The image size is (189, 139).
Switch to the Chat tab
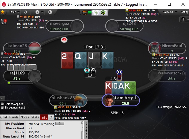tap(4, 117)
